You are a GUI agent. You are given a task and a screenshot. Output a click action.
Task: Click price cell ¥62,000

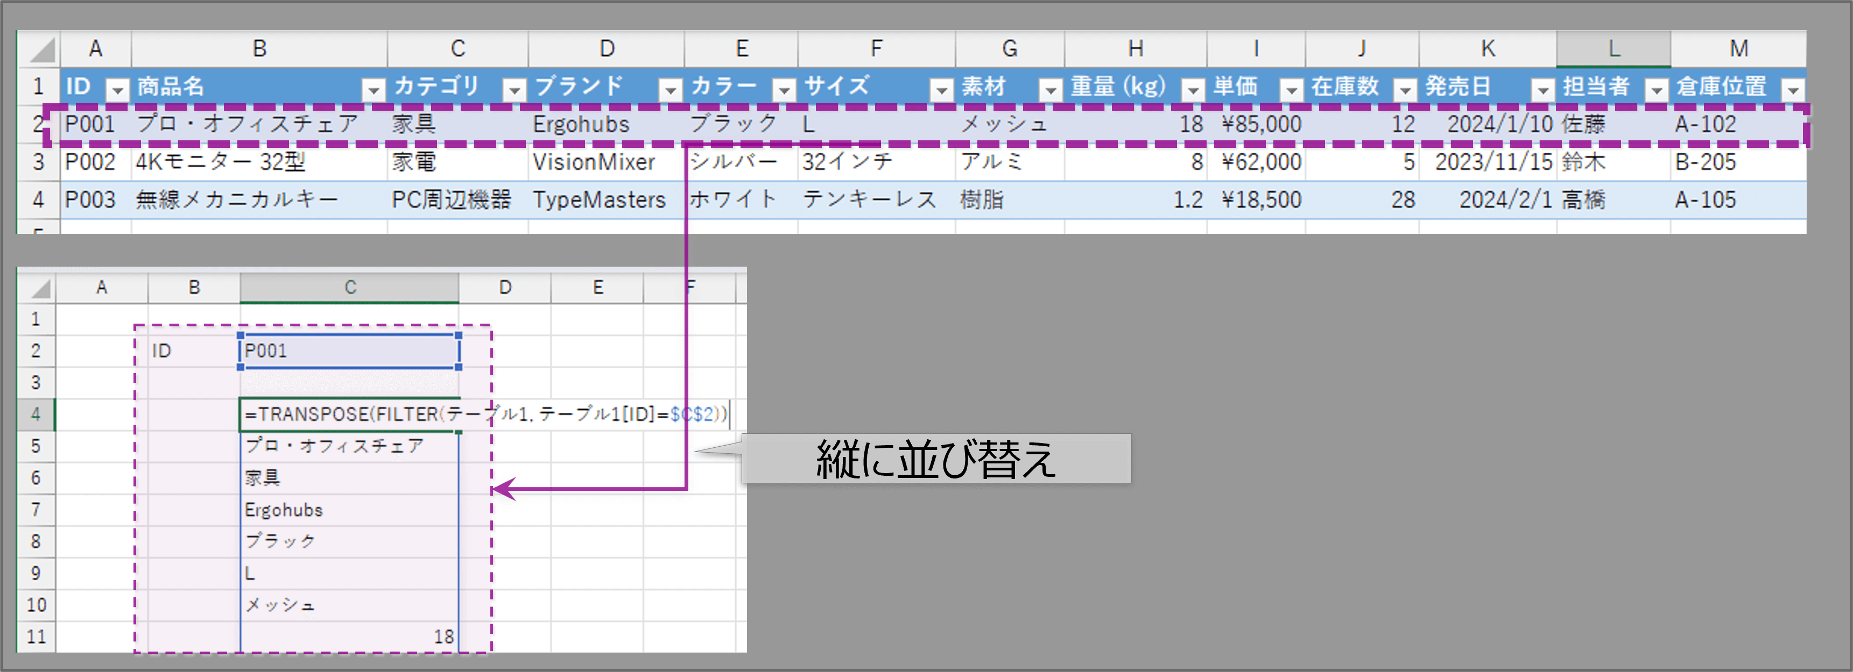coord(1256,162)
